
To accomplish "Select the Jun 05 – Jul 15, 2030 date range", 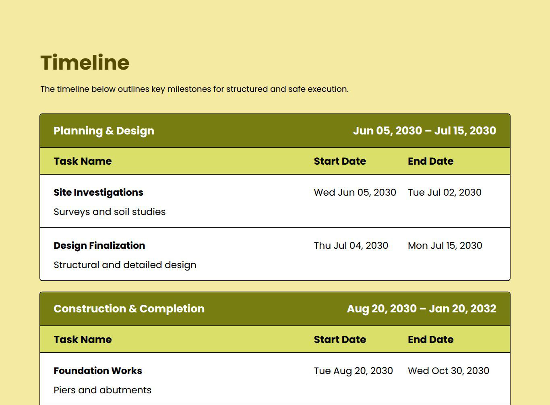I will pyautogui.click(x=424, y=131).
